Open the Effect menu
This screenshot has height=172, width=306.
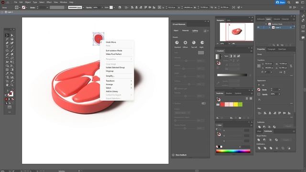49,2
